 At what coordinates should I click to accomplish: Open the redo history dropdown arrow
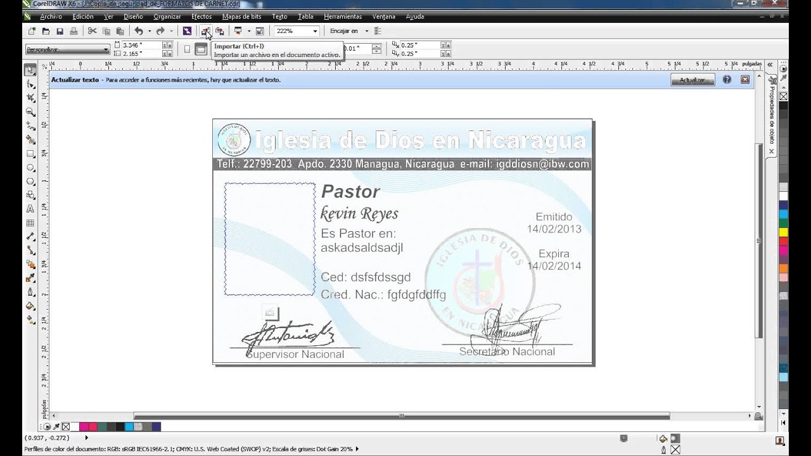click(x=171, y=31)
